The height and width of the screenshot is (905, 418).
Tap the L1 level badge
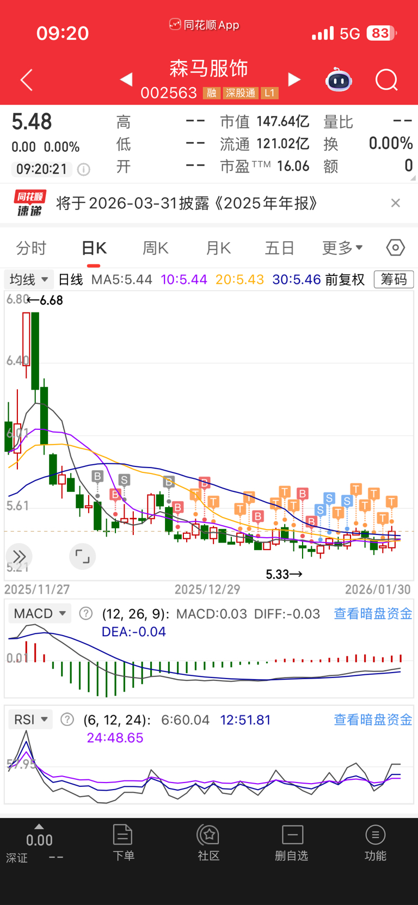point(269,93)
